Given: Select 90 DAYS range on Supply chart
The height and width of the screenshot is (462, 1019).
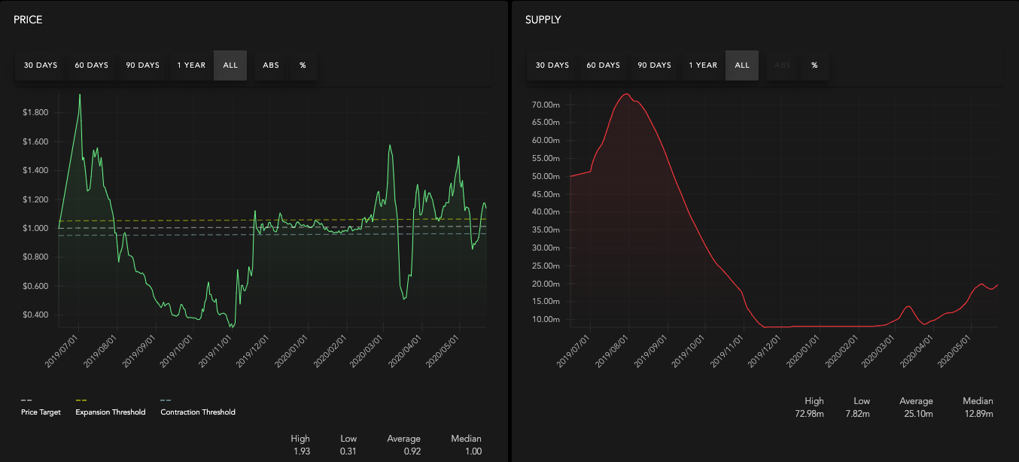Looking at the screenshot, I should 655,65.
